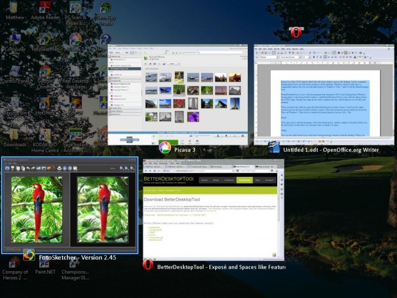Click the FotoSketcher icon beside Version 2.45 label

pos(29,254)
